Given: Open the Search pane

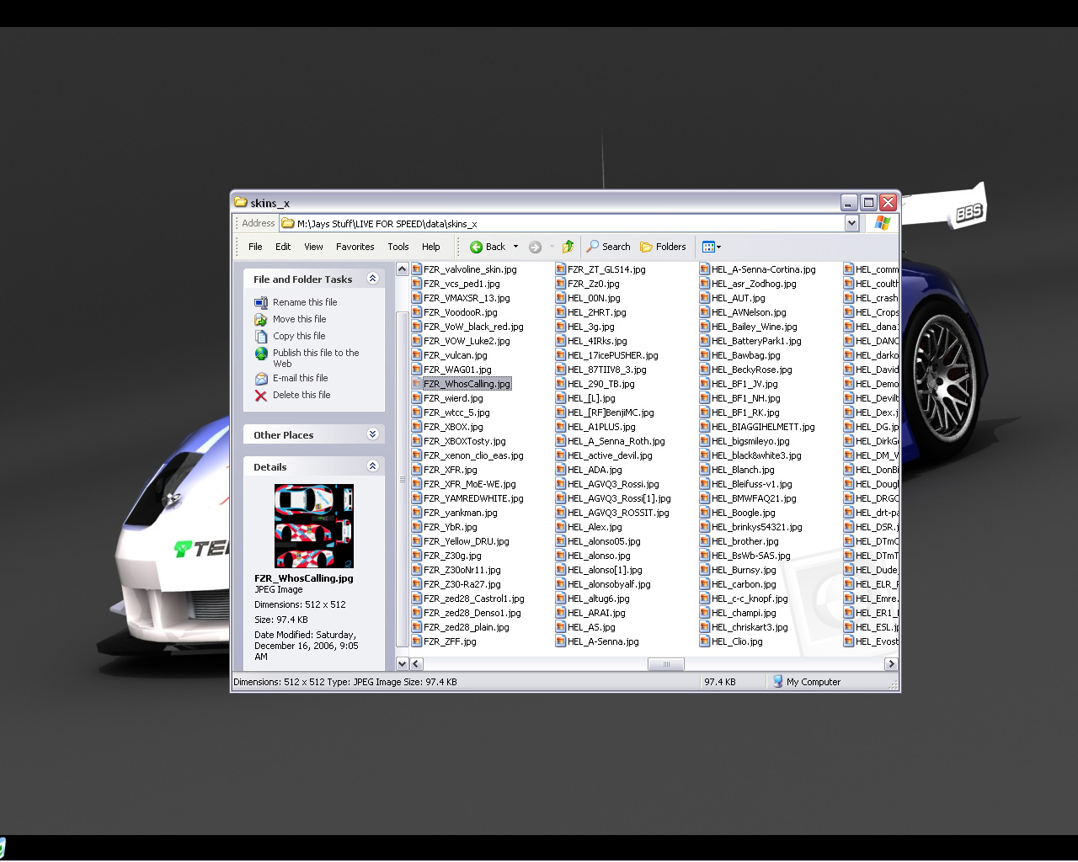Looking at the screenshot, I should click(608, 247).
